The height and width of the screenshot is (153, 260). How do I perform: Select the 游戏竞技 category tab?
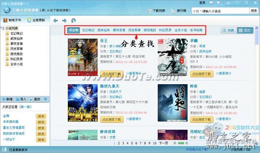(150, 30)
